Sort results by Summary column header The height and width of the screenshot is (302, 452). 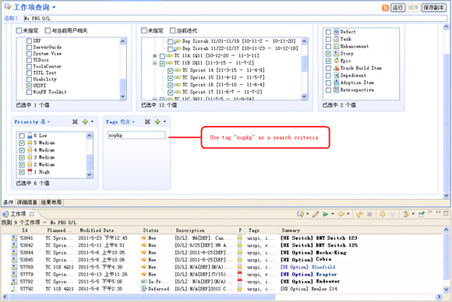(360, 230)
